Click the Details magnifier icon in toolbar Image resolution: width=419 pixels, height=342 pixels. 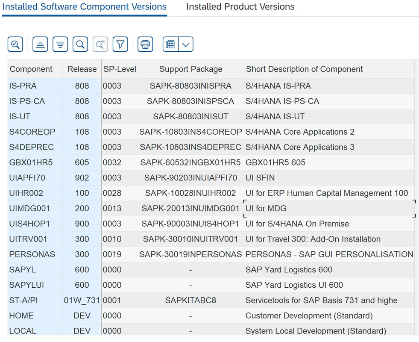(x=15, y=44)
